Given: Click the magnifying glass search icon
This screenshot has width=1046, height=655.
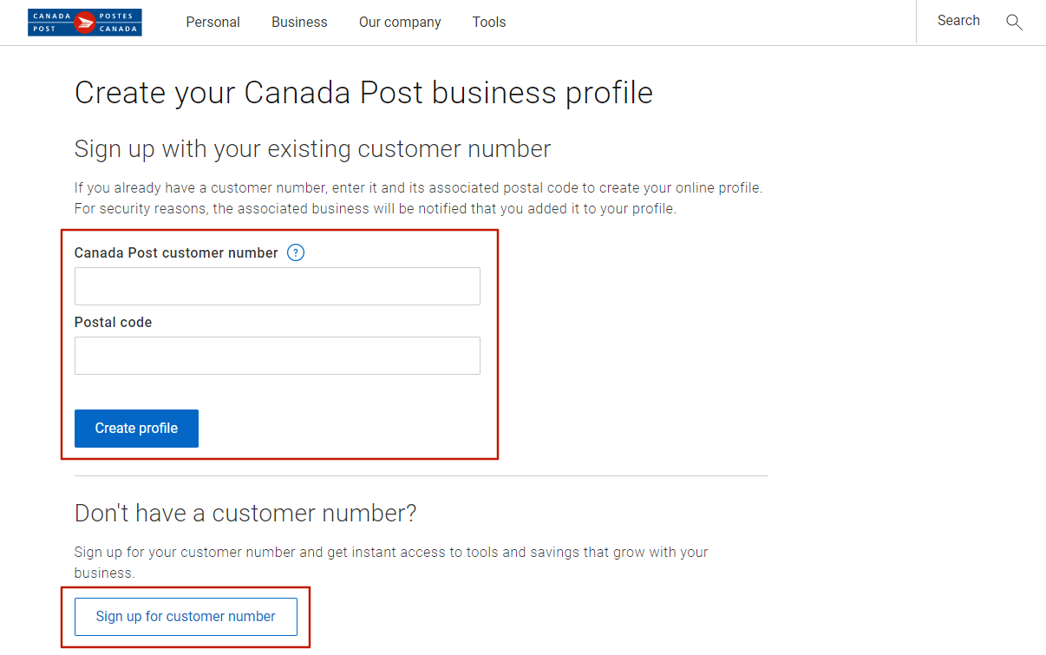Looking at the screenshot, I should (1014, 23).
